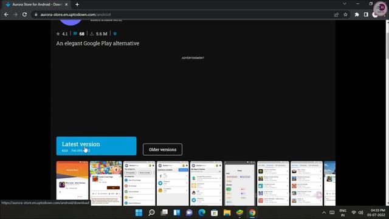Open Microsoft Store from taskbar

[215, 213]
